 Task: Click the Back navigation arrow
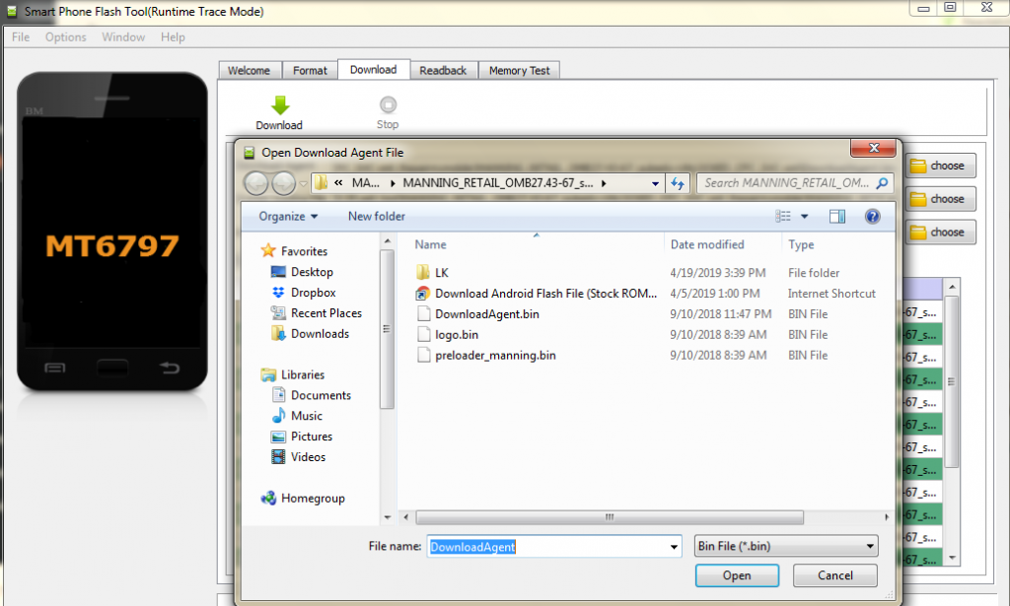pyautogui.click(x=256, y=183)
